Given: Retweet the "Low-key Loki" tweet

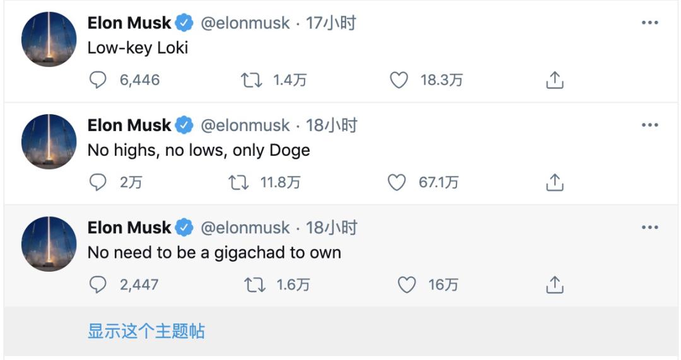Looking at the screenshot, I should 252,80.
